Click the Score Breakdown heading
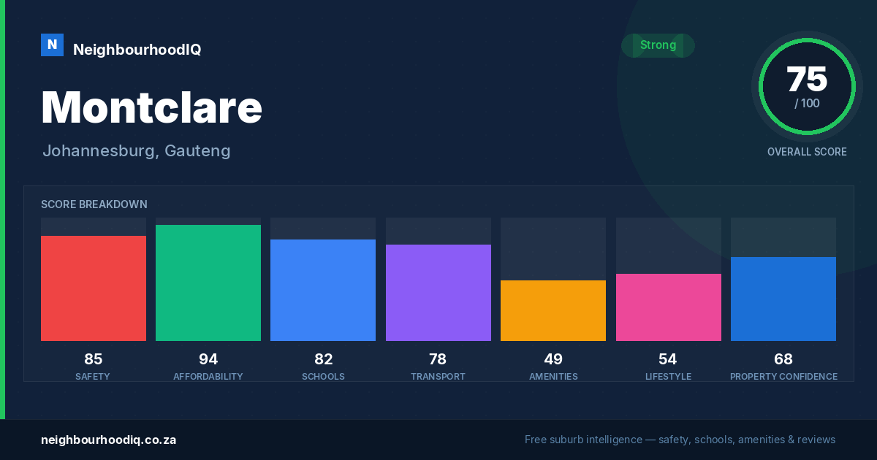Image resolution: width=877 pixels, height=460 pixels. point(94,204)
